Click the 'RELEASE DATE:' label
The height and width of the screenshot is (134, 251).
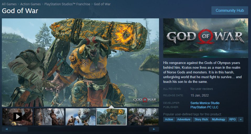click(173, 95)
